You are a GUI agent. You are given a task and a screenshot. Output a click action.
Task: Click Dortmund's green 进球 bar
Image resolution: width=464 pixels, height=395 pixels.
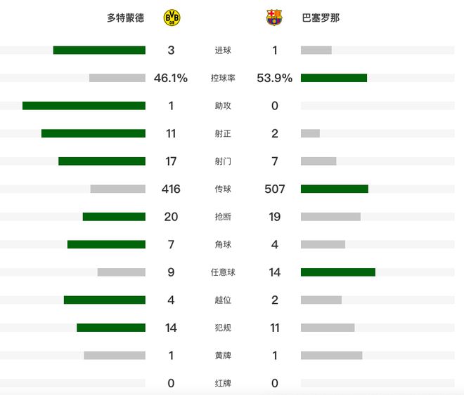point(99,51)
